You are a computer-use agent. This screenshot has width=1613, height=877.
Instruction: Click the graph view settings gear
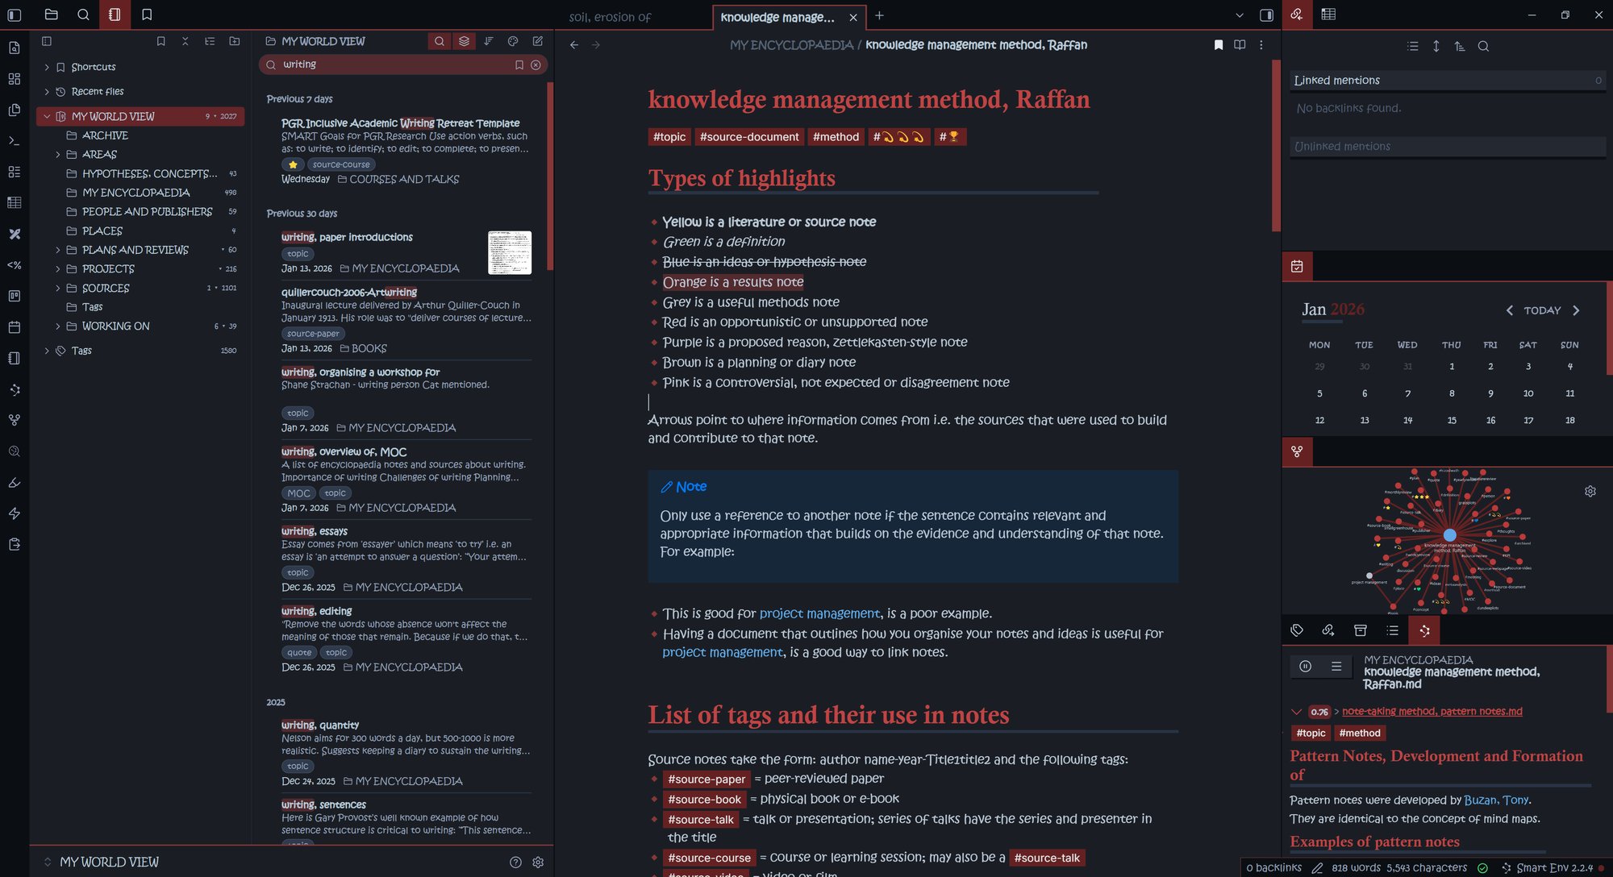coord(1590,491)
